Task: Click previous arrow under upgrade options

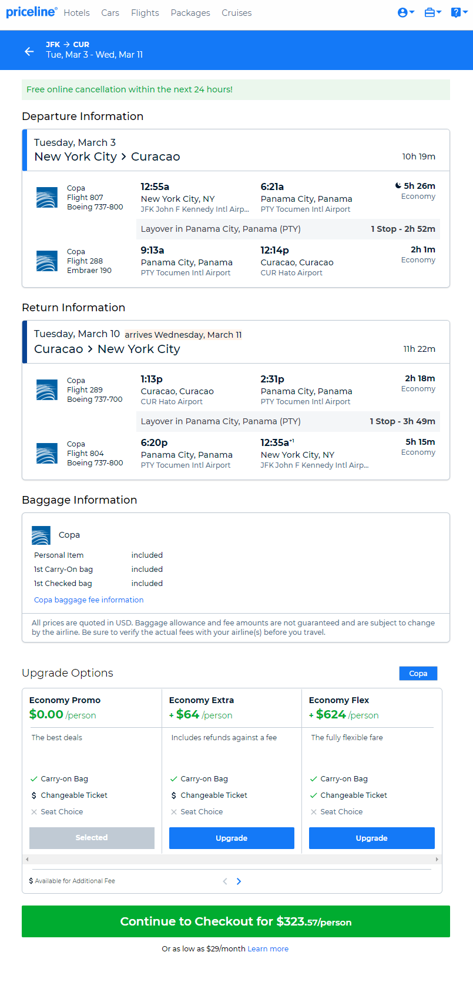Action: click(225, 881)
